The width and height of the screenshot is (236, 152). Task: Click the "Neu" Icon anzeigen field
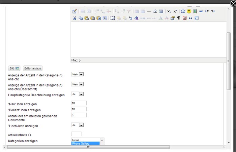(x=79, y=103)
